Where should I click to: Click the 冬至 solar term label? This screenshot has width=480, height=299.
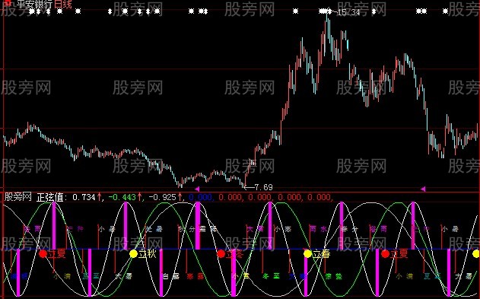click(x=272, y=276)
